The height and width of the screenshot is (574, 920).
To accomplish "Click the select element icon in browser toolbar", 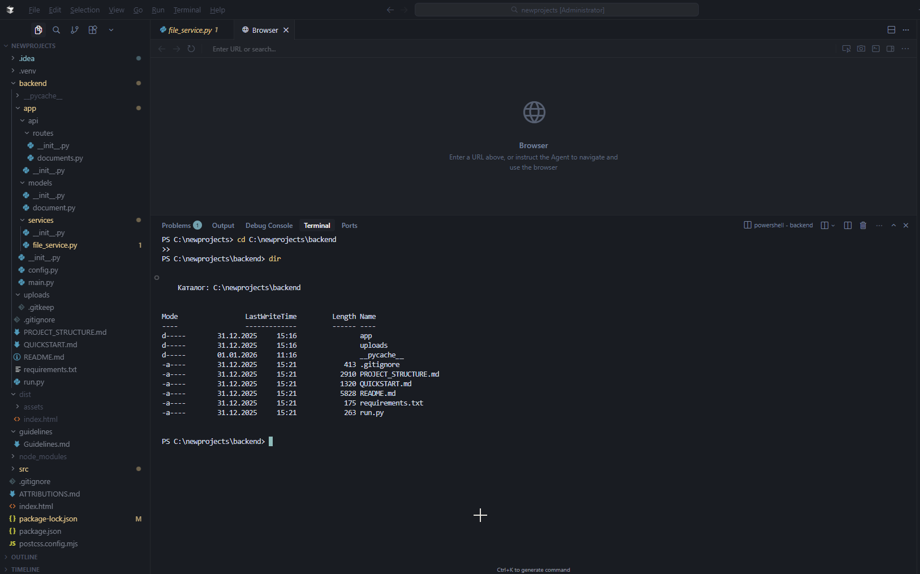I will pos(846,49).
